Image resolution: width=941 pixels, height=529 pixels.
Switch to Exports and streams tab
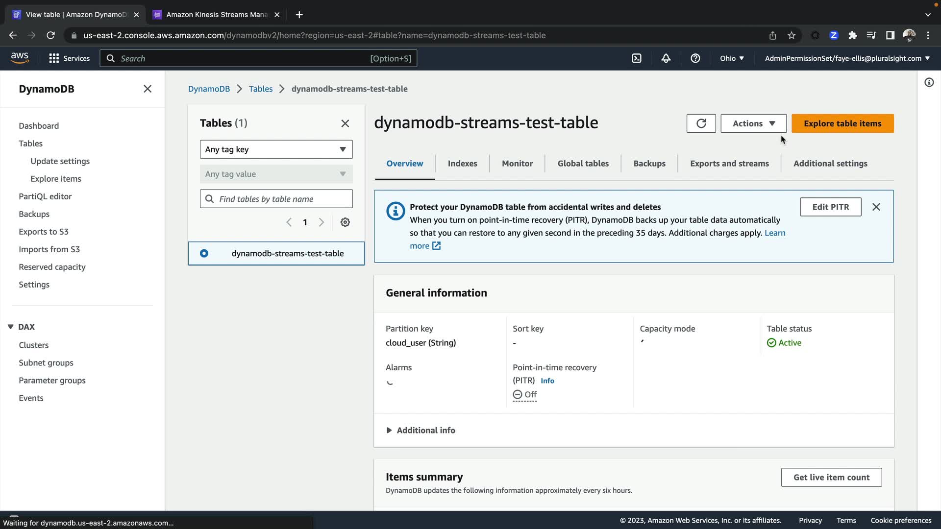[729, 164]
